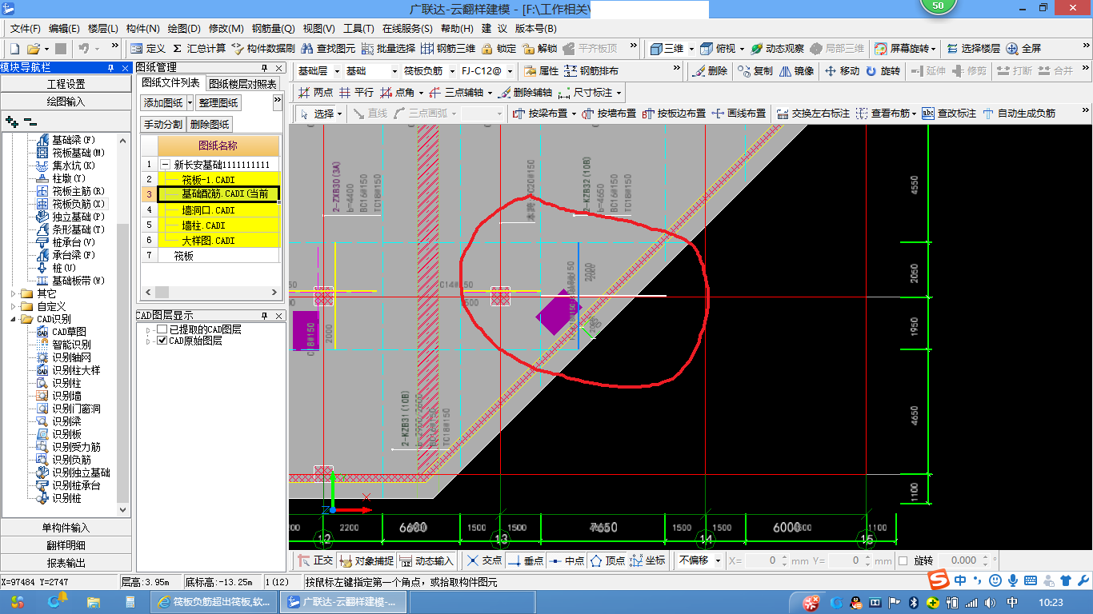The image size is (1093, 614).
Task: Toggle 动态输入 dynamic input
Action: point(426,560)
